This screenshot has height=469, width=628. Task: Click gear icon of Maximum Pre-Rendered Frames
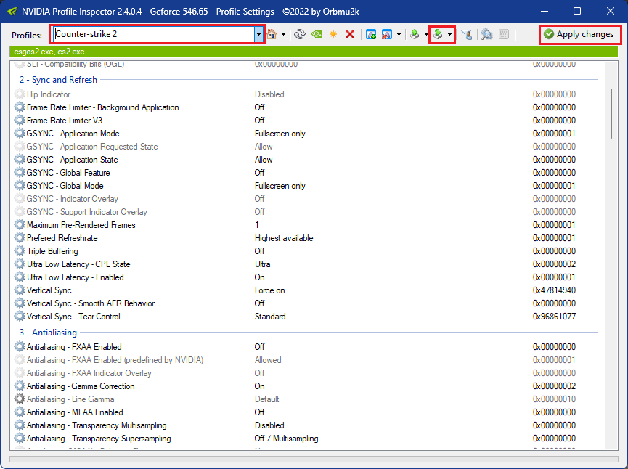coord(20,224)
